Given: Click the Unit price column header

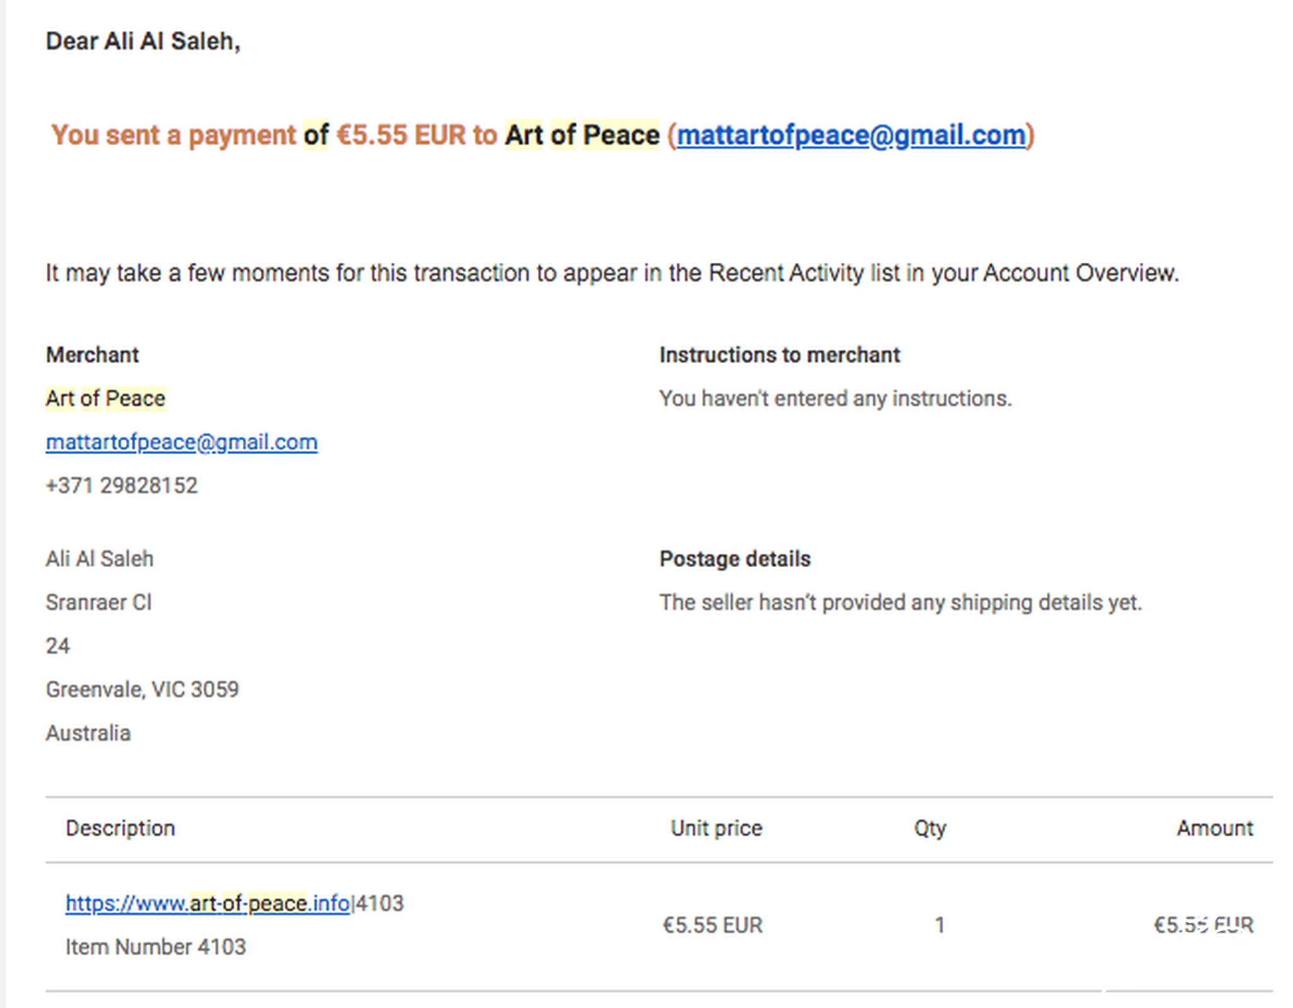Looking at the screenshot, I should [x=716, y=828].
